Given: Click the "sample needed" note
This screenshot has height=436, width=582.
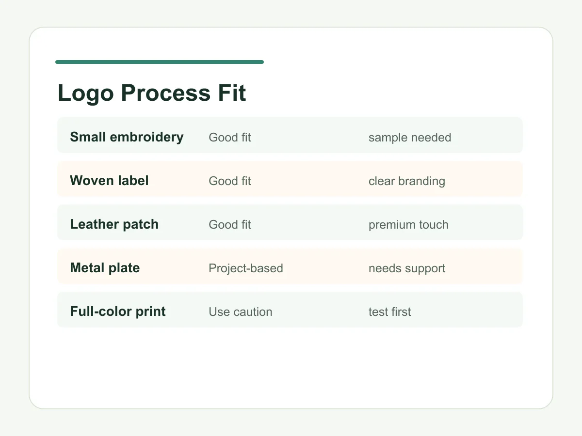Looking at the screenshot, I should (410, 138).
